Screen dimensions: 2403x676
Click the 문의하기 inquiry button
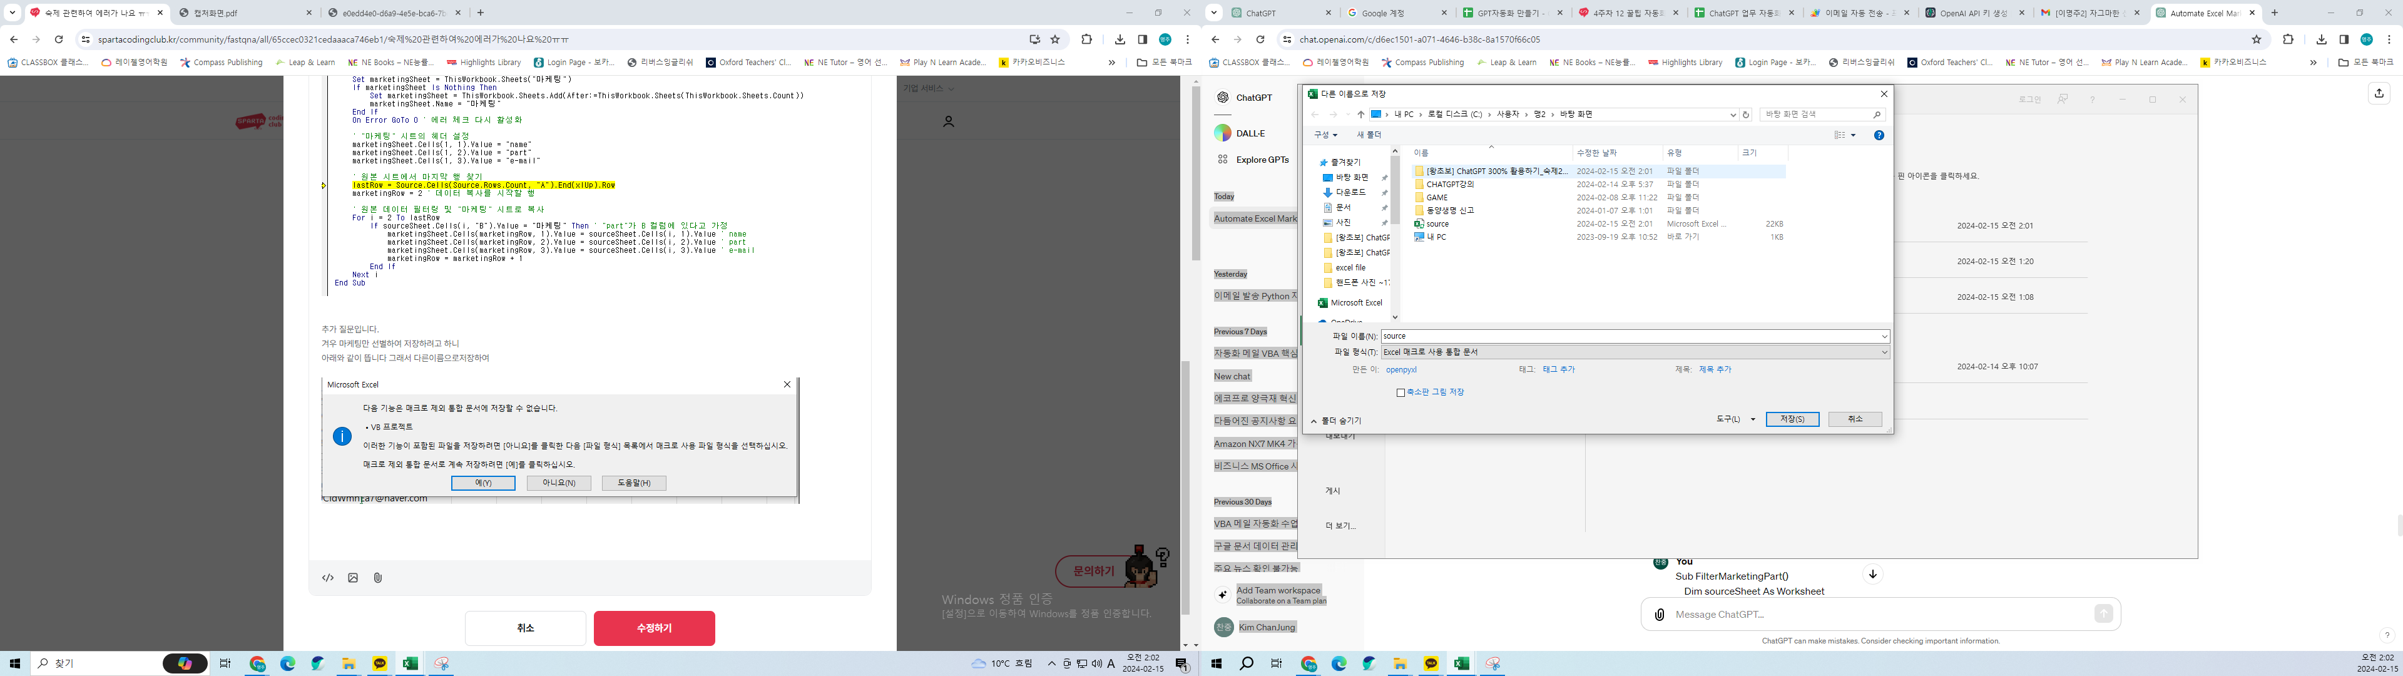point(1094,570)
